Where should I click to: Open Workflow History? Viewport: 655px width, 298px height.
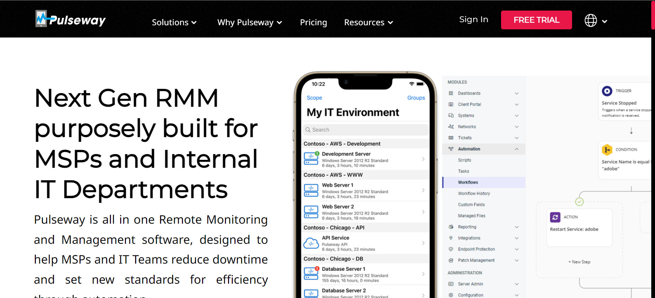(x=474, y=194)
